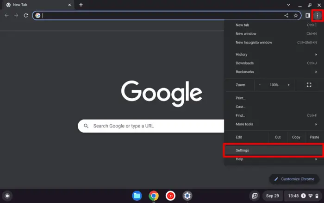Screen dimensions: 324x203
Task: Open the tab search chevron
Action: (288, 5)
